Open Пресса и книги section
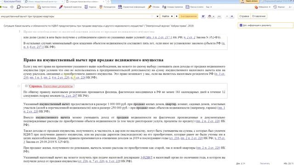The height and width of the screenshot is (165, 294). point(194,7)
